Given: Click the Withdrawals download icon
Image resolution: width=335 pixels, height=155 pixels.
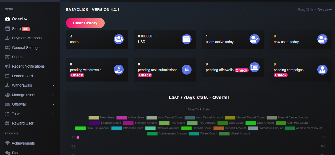Looking at the screenshot, I should pos(7,85).
